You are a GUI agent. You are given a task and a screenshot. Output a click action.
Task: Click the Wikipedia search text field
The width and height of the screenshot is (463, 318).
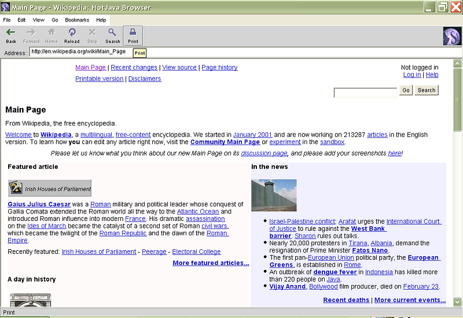(365, 92)
